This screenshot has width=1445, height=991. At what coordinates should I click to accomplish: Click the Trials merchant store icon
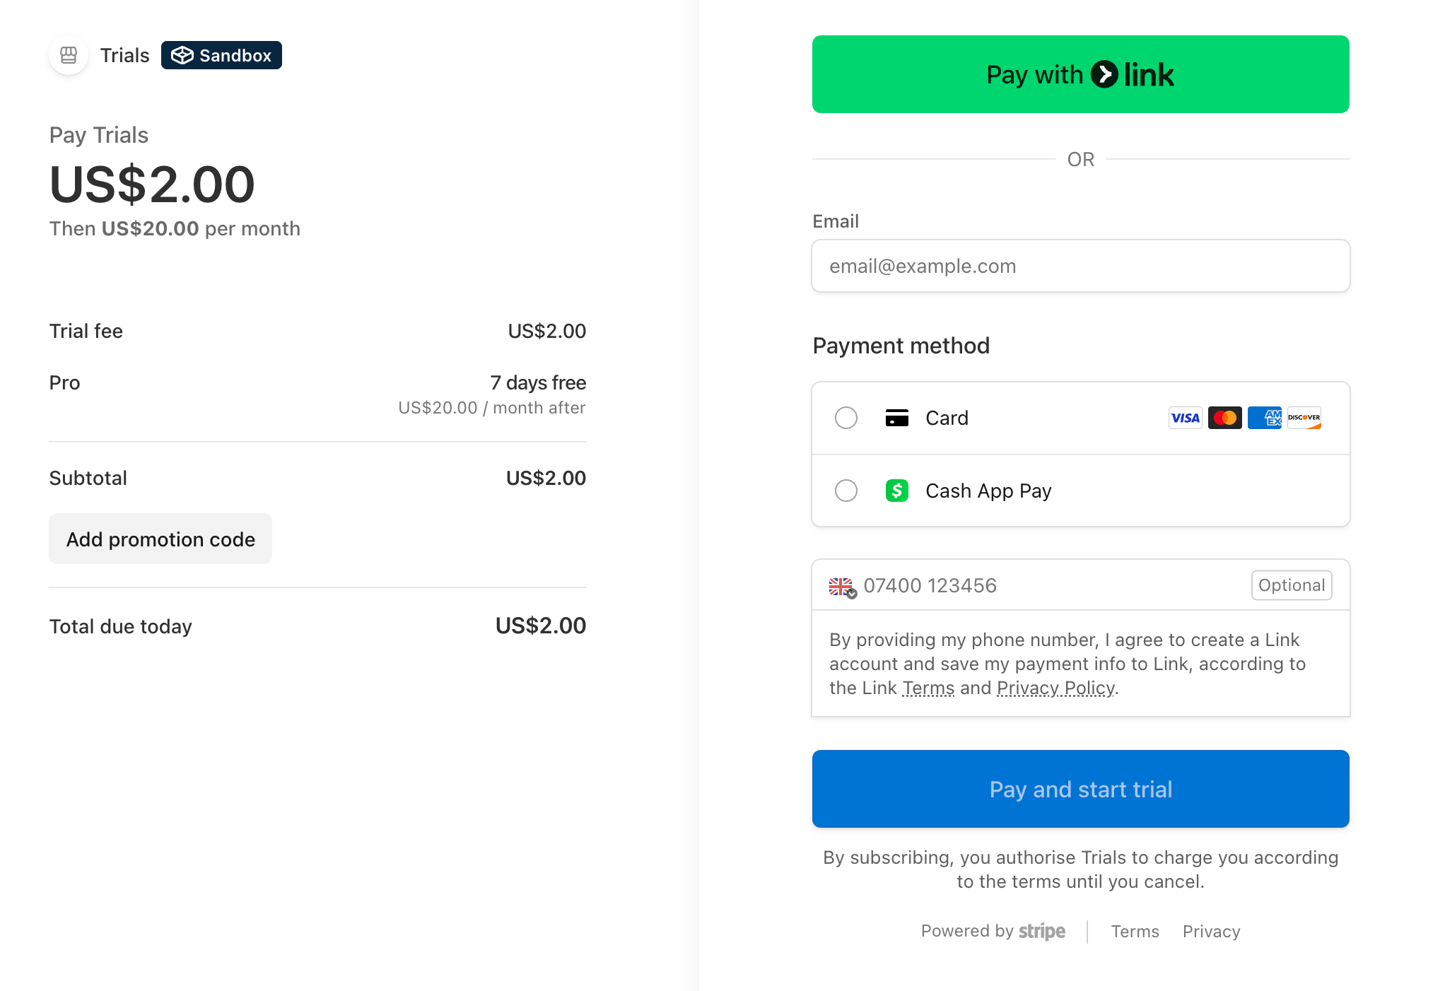tap(69, 55)
